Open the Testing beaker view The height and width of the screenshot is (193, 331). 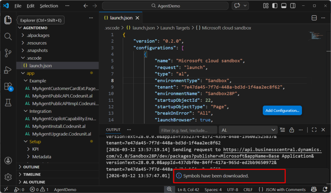click(x=8, y=103)
